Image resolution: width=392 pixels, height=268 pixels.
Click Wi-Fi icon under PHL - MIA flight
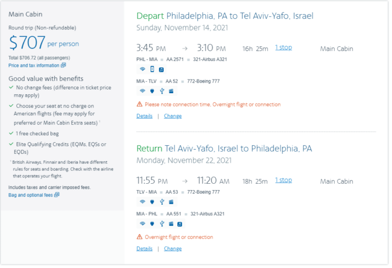(x=142, y=69)
